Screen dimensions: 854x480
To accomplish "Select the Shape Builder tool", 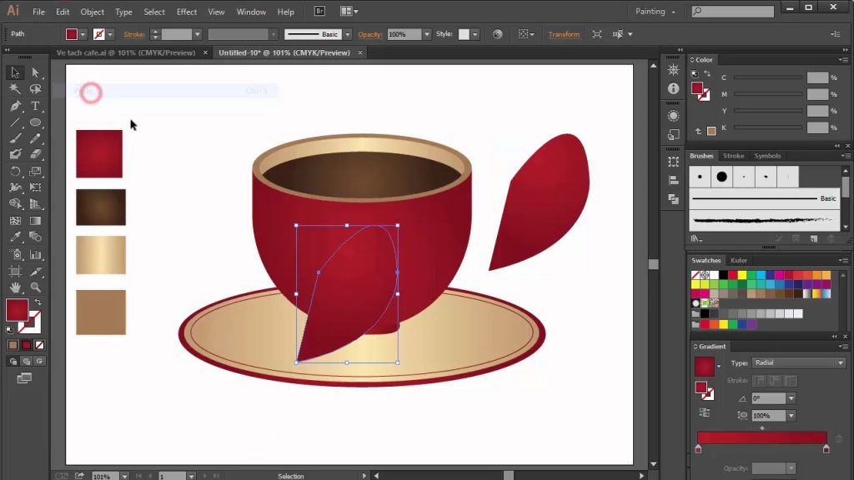I will (x=15, y=204).
